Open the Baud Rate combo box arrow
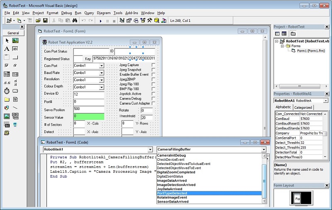This screenshot has height=210, width=332. tap(102, 73)
